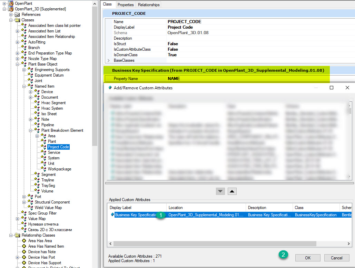The image size is (355, 268).
Task: Click the Property Name value NAME
Action: click(x=174, y=79)
